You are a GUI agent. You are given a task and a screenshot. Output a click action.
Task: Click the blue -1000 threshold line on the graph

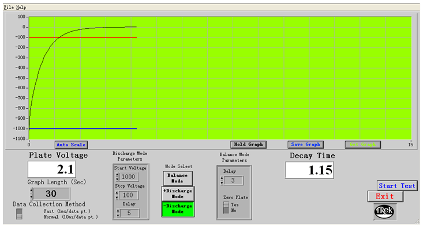[83, 128]
